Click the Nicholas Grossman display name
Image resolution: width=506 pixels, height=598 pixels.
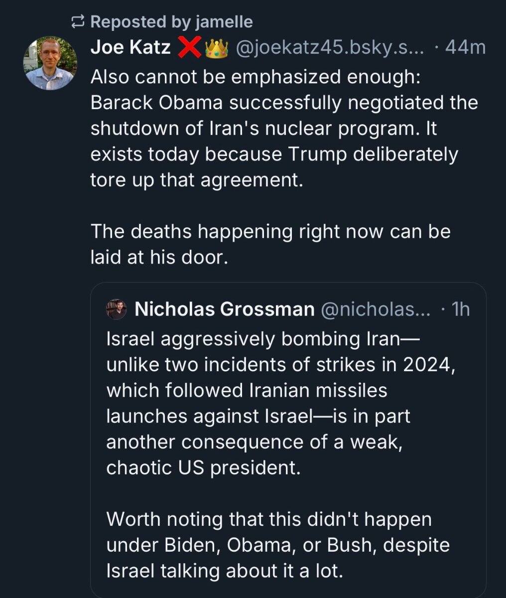coord(225,309)
